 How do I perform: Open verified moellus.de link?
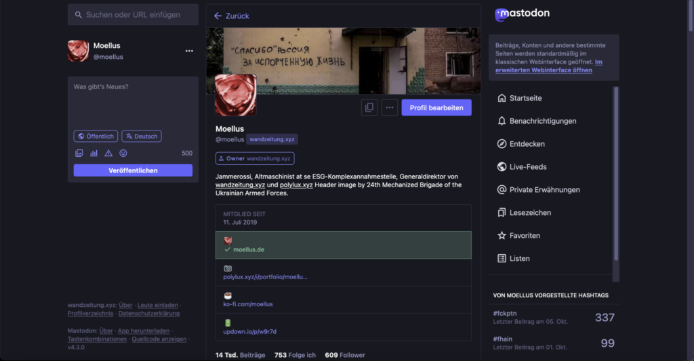point(249,249)
